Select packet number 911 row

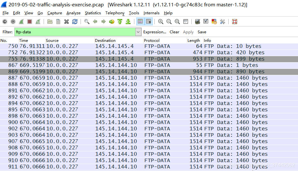(x=149, y=167)
